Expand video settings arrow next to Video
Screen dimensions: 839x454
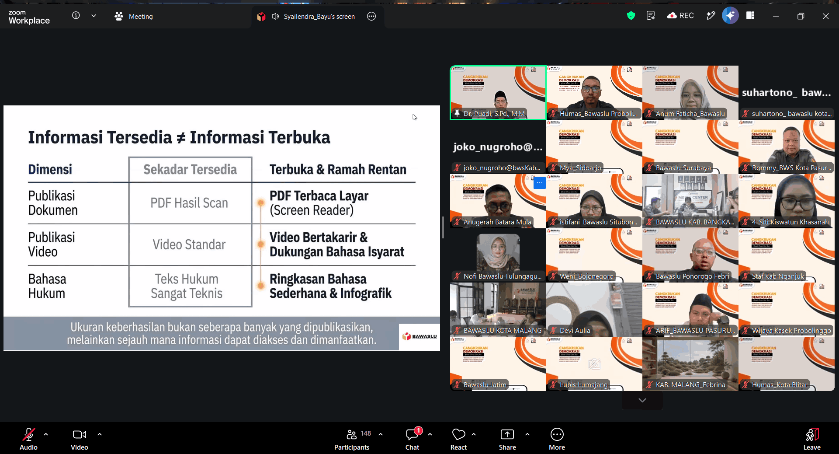[x=100, y=434]
